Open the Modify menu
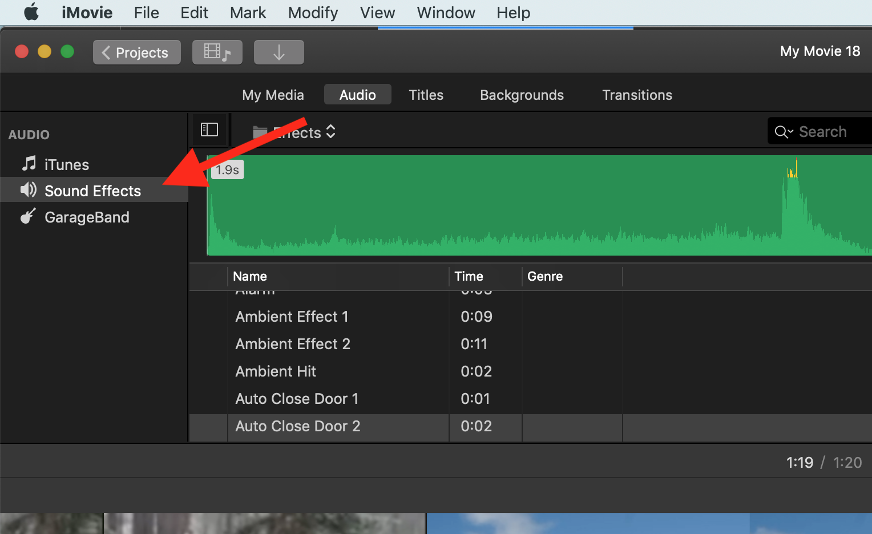 [313, 13]
